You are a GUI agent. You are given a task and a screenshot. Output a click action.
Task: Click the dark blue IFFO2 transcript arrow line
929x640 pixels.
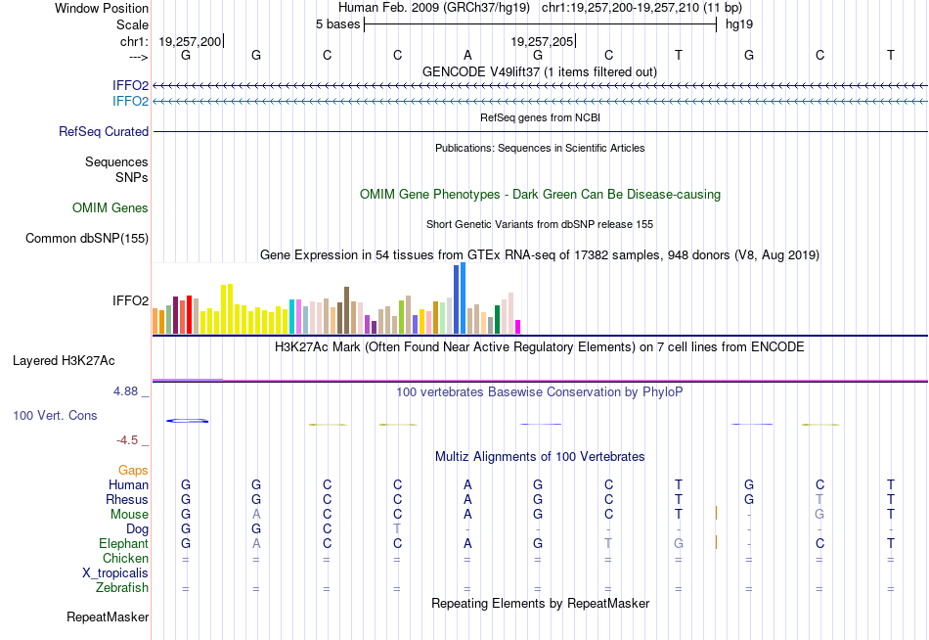[x=540, y=86]
